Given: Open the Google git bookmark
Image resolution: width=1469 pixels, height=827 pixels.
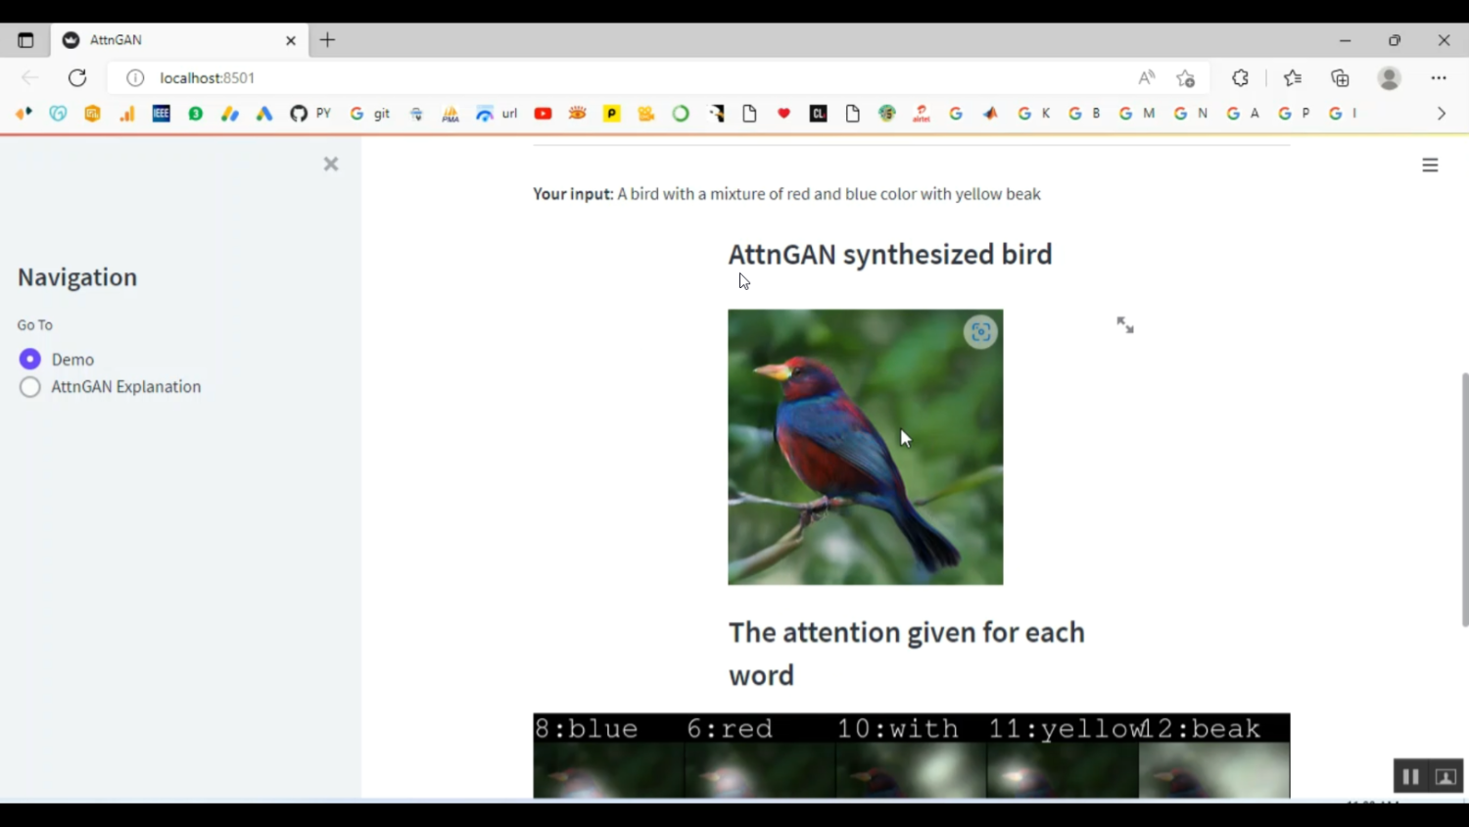Looking at the screenshot, I should coord(370,114).
